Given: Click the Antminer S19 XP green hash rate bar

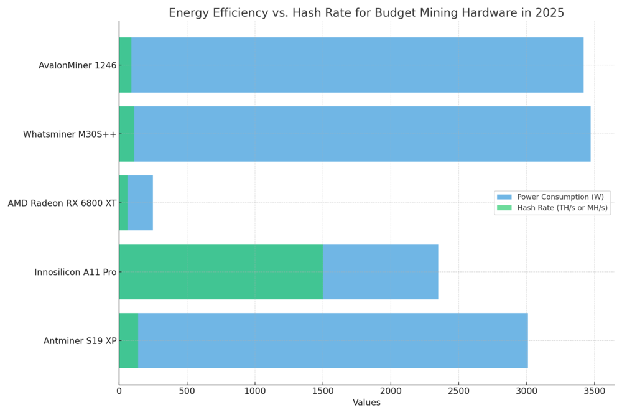Looking at the screenshot, I should coord(129,340).
